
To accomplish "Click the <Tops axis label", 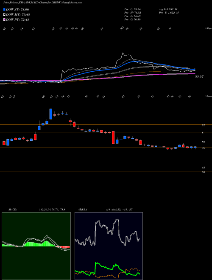I will [x=208, y=28].
